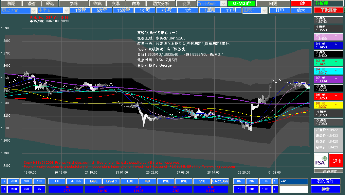Open the 向导 menu
The height and width of the screenshot is (195, 345).
click(136, 3)
